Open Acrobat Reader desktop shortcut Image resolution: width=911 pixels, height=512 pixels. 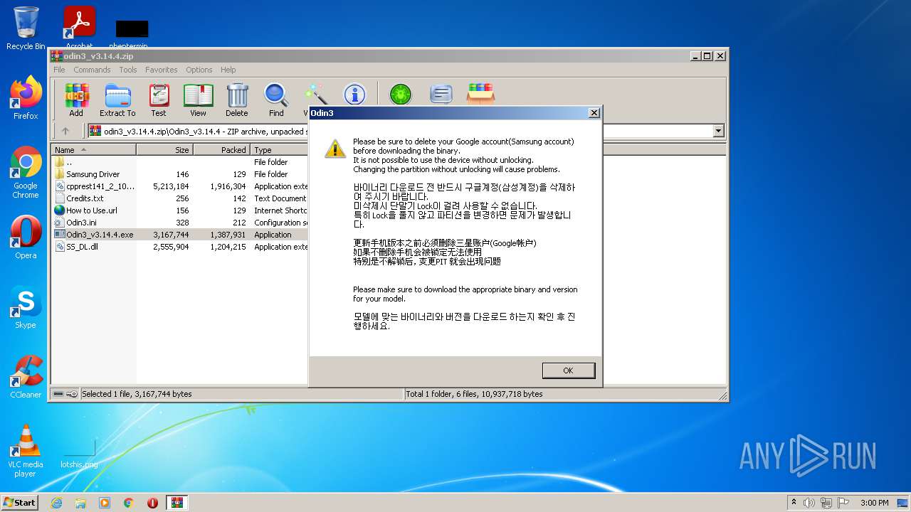click(x=79, y=28)
